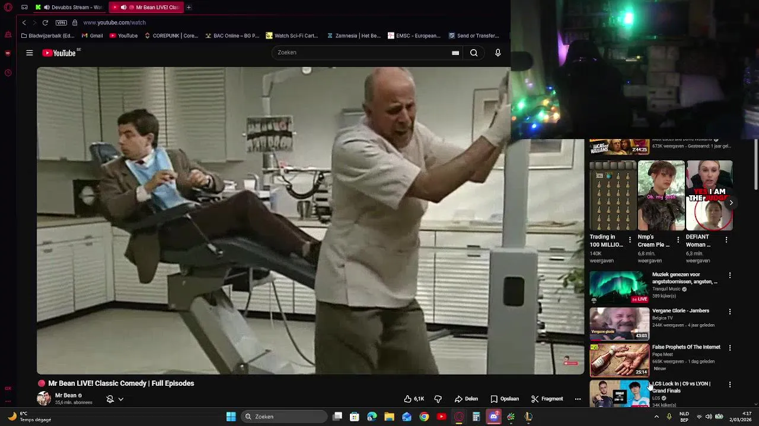Go to the YouTube home logo
This screenshot has width=759, height=426.
click(x=59, y=53)
